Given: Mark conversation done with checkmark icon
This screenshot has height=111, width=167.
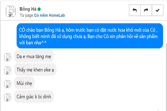Looking at the screenshot, I should click(158, 10).
